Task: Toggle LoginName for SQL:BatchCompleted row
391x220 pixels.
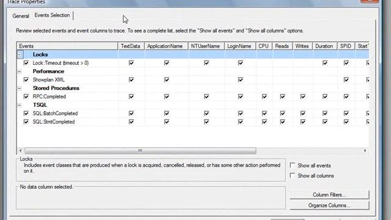Action: click(240, 114)
